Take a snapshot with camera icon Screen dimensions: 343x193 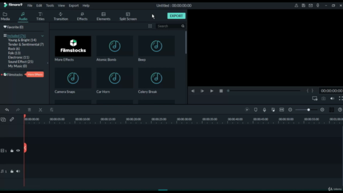pyautogui.click(x=324, y=99)
